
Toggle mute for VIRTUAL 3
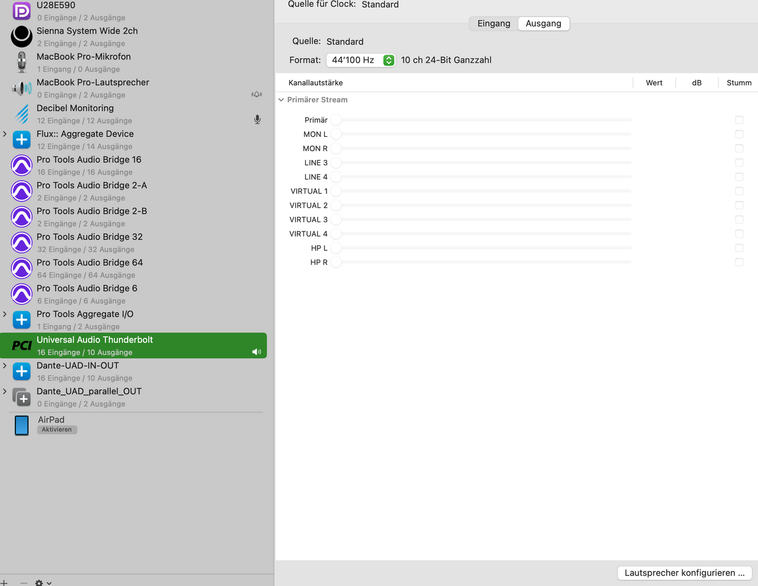click(739, 220)
